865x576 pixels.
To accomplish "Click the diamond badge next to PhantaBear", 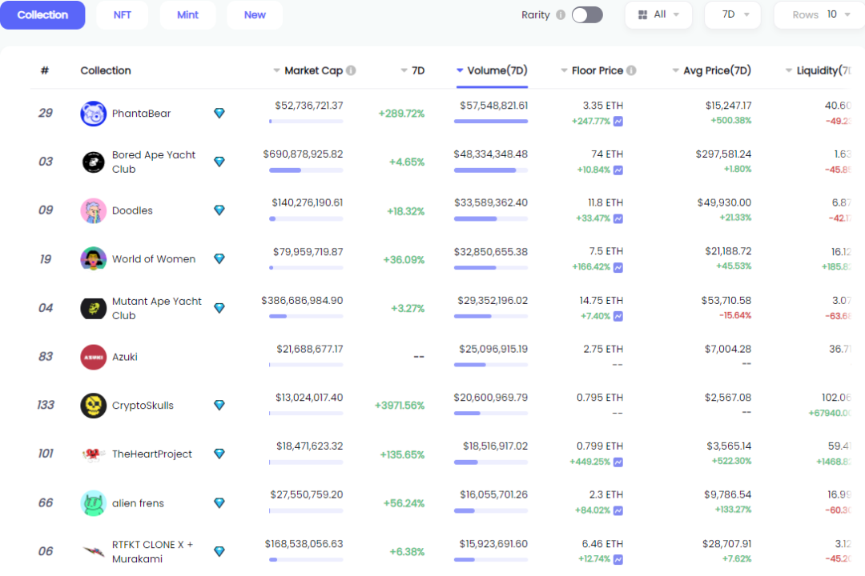I will pyautogui.click(x=219, y=113).
